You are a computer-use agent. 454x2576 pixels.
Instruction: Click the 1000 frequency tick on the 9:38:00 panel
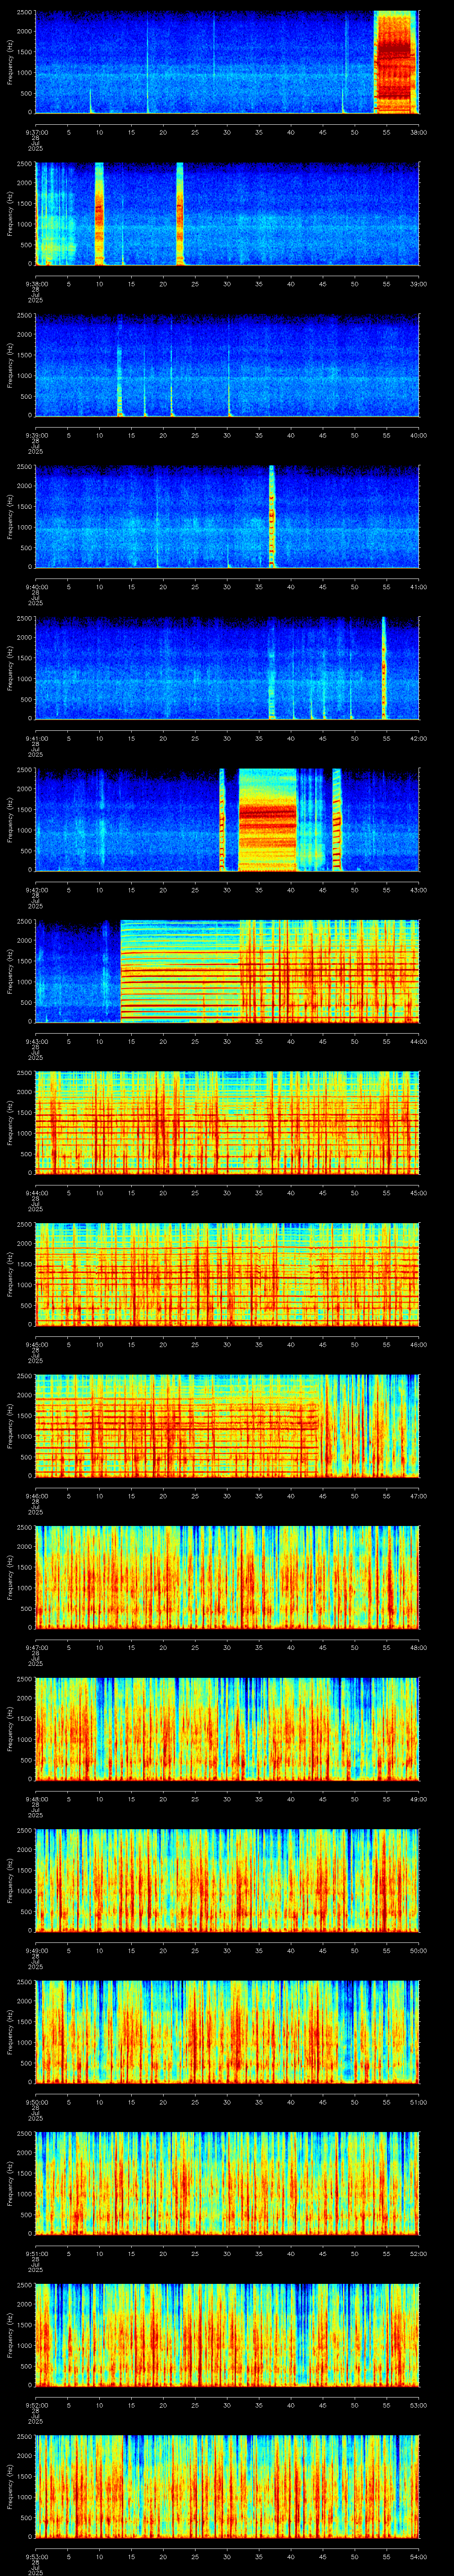24,225
